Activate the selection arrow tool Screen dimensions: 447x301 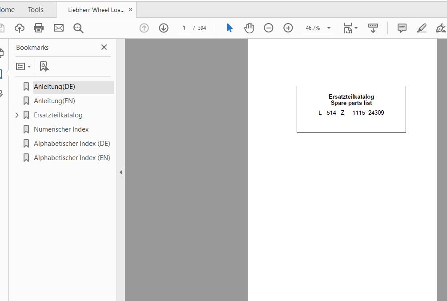coord(230,28)
